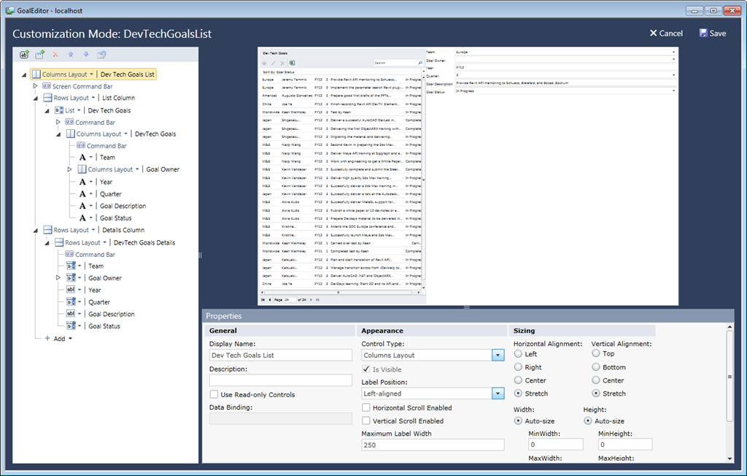Select the Goal Description item under DevTech Goals Details

[112, 314]
